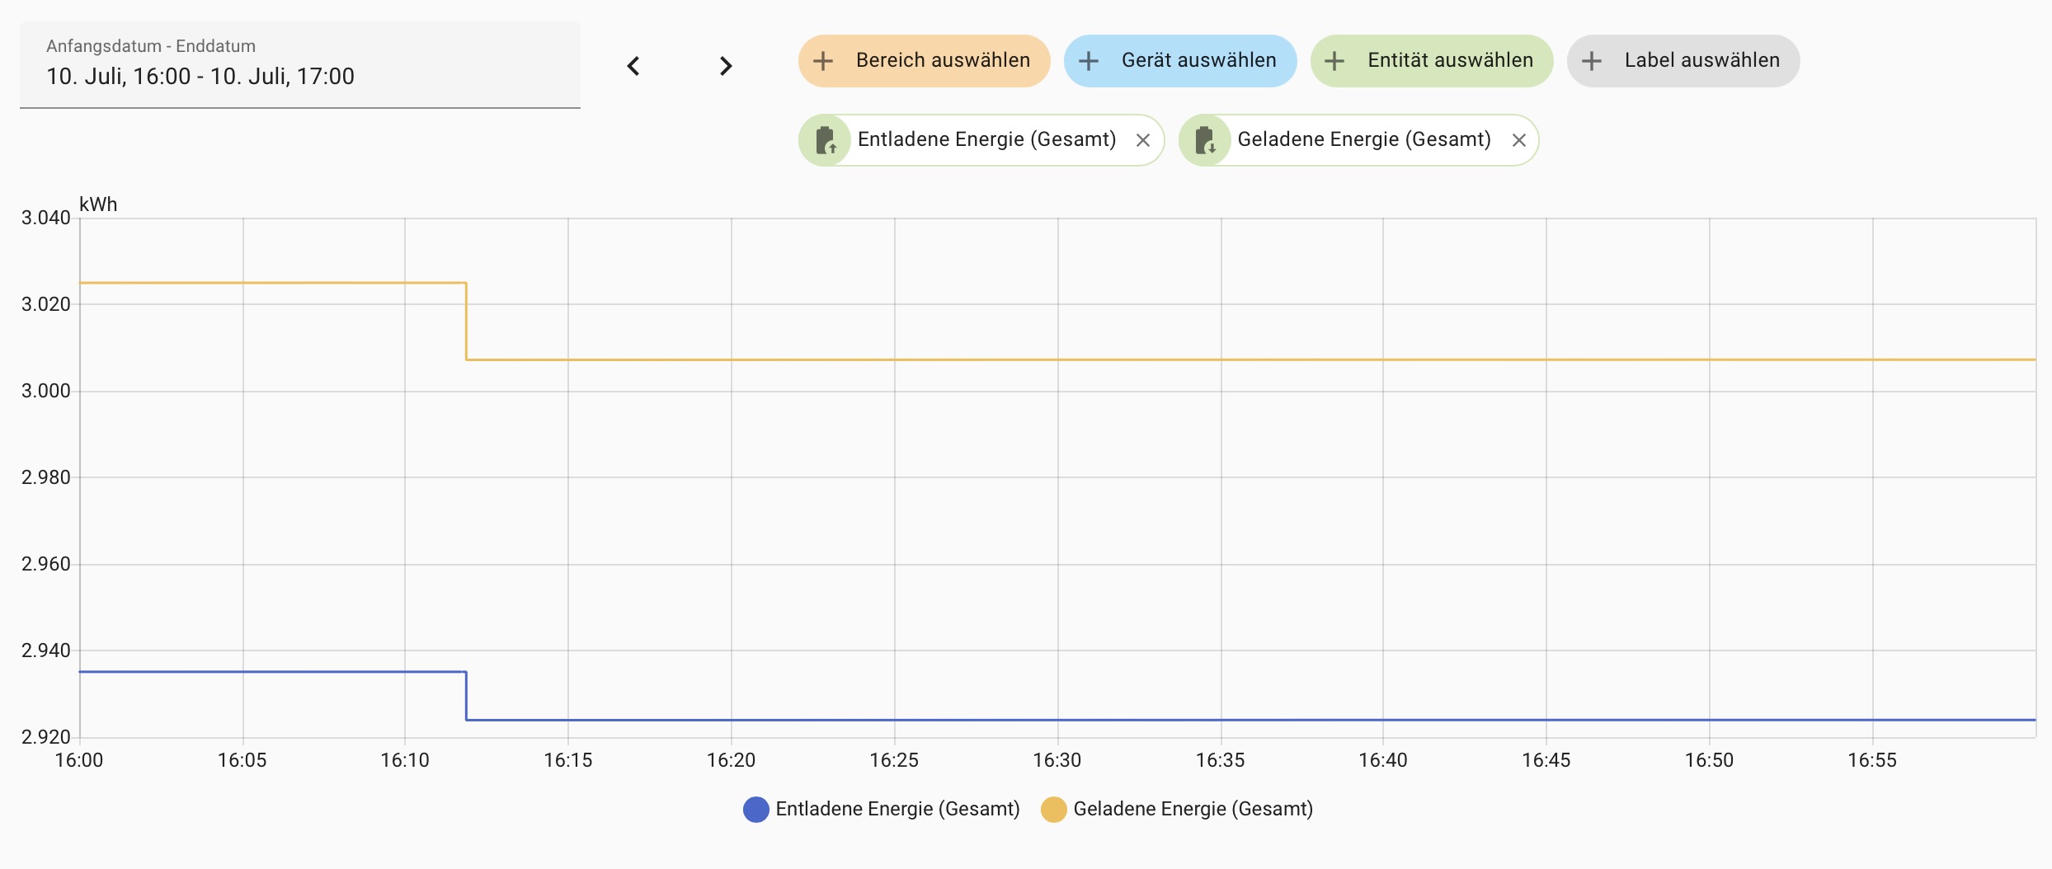
Task: Open the Label auswählen picker
Action: tap(1701, 61)
